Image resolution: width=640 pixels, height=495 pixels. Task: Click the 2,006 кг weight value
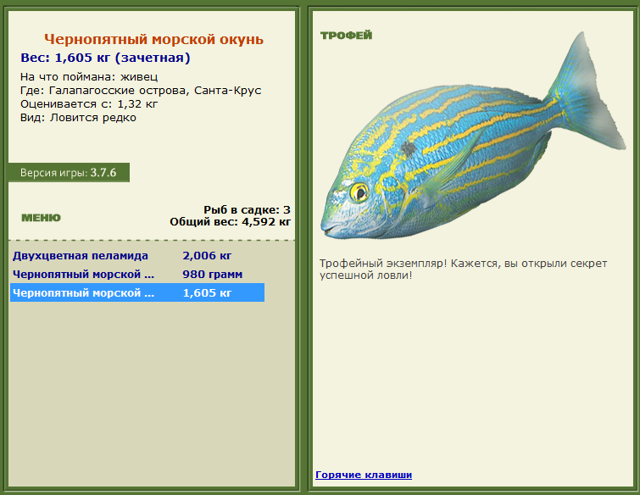tap(207, 255)
